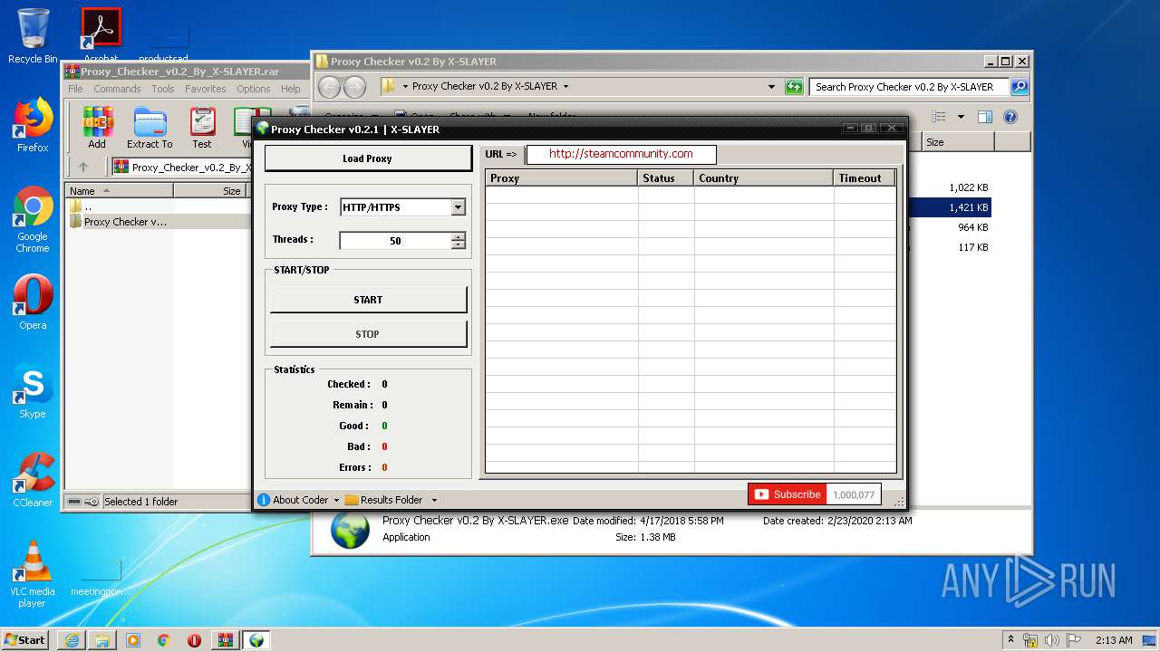Screen dimensions: 1160x652
Task: Open the Proxy Type dropdown
Action: (458, 207)
